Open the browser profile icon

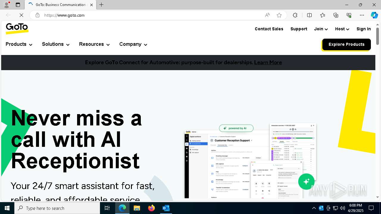[x=6, y=5]
